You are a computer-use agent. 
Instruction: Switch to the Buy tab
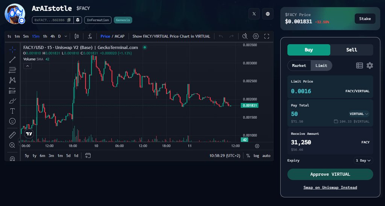[309, 50]
